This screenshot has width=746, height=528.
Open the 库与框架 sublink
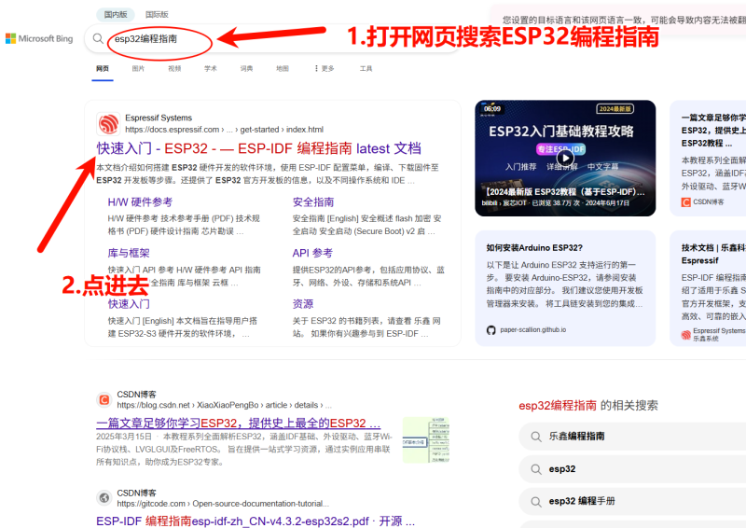[129, 254]
